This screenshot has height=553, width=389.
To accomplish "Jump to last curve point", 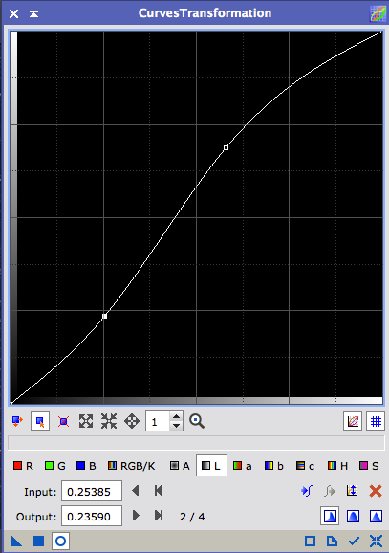I will click(159, 516).
